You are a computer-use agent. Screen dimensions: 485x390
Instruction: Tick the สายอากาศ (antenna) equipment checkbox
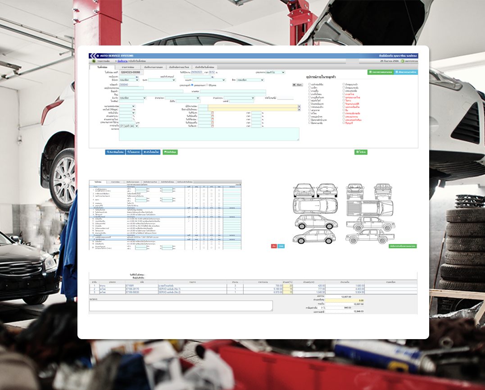(x=309, y=110)
